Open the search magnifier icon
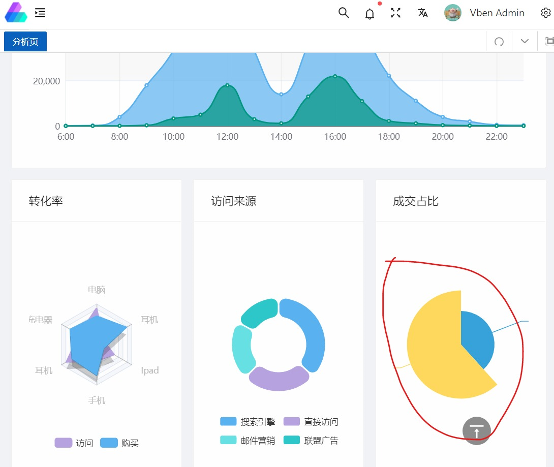The width and height of the screenshot is (554, 467). tap(344, 13)
